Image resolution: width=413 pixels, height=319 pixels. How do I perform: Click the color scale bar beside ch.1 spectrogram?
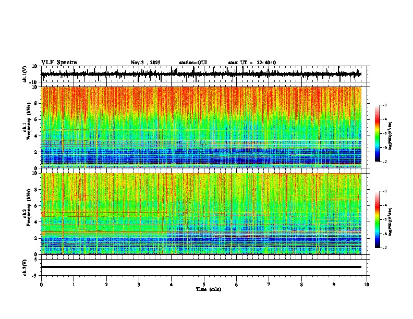tap(378, 133)
